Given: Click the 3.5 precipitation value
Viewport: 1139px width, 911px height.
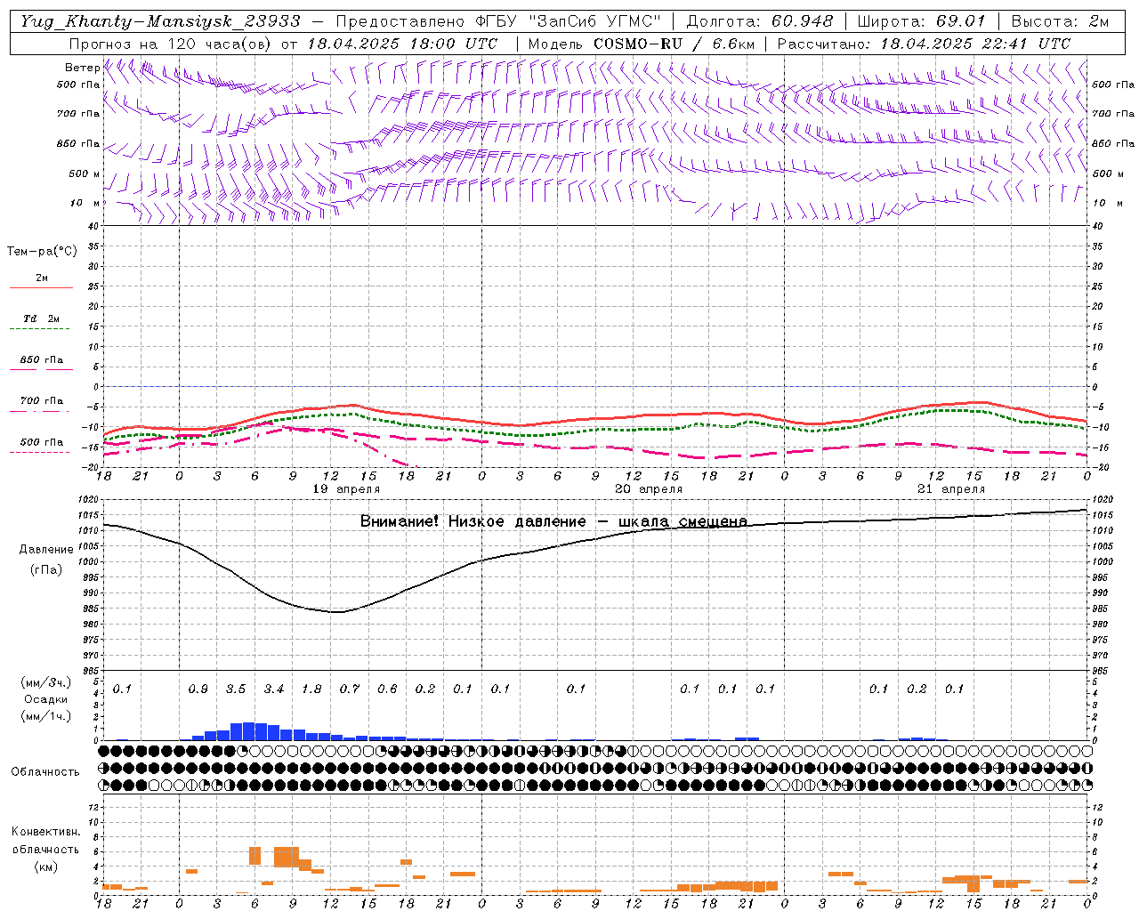Looking at the screenshot, I should (x=236, y=689).
